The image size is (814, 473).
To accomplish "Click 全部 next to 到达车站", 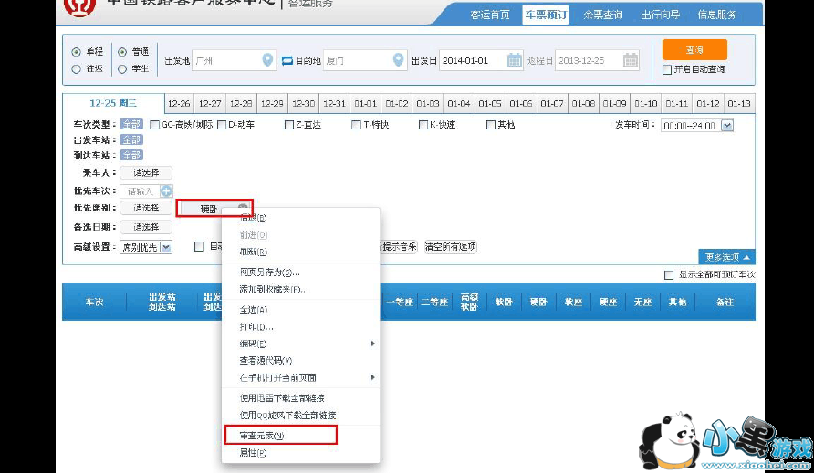I will (131, 155).
